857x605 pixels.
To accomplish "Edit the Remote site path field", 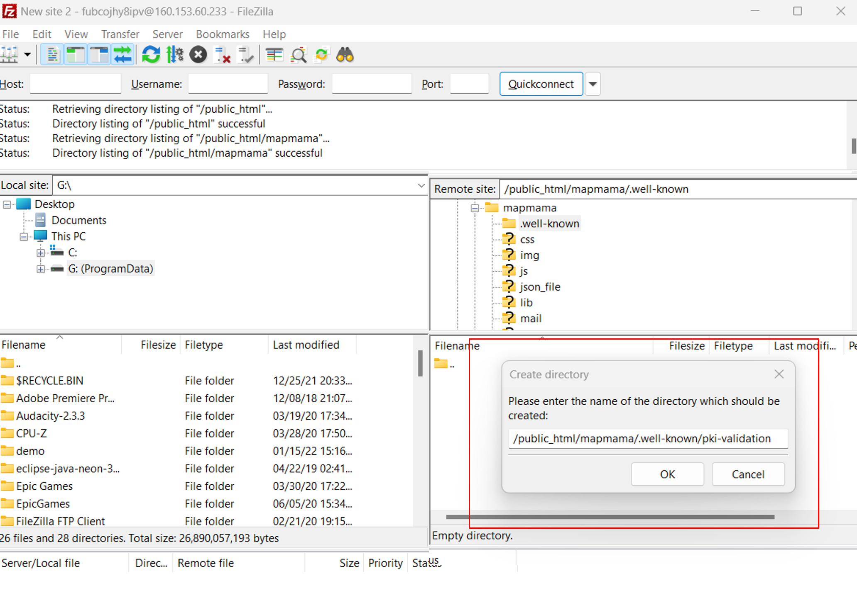I will pyautogui.click(x=678, y=189).
